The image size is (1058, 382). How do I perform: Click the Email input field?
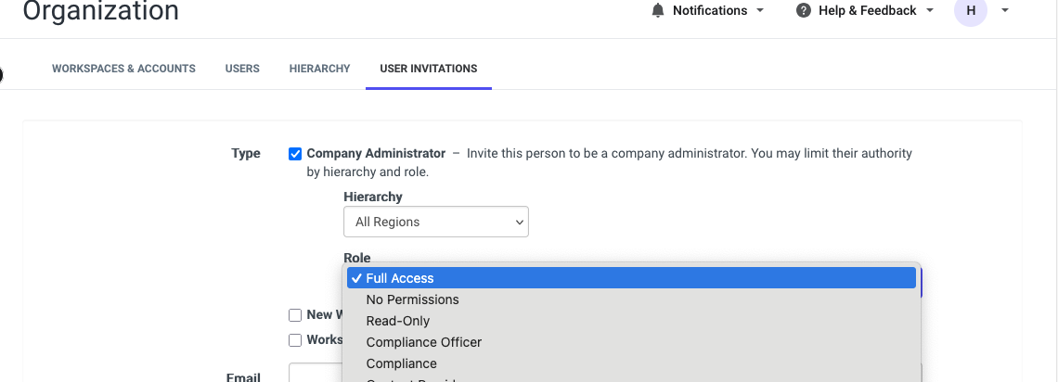click(316, 373)
